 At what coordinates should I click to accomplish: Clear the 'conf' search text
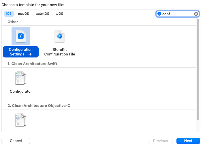pyautogui.click(x=196, y=14)
